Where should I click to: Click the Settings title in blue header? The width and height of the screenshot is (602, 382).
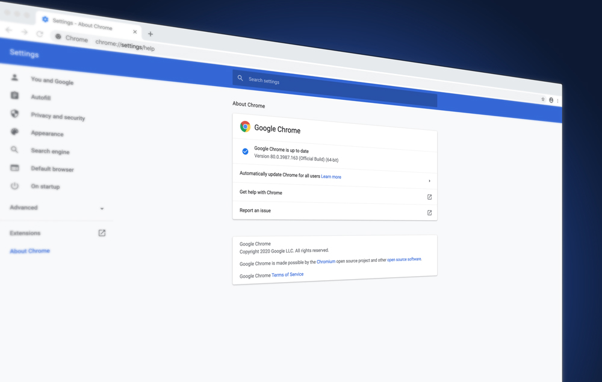tap(24, 54)
